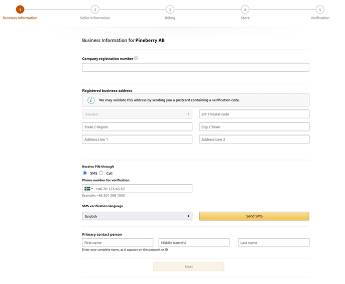The width and height of the screenshot is (345, 284).
Task: Open the Sweden country dropdown
Action: click(137, 114)
